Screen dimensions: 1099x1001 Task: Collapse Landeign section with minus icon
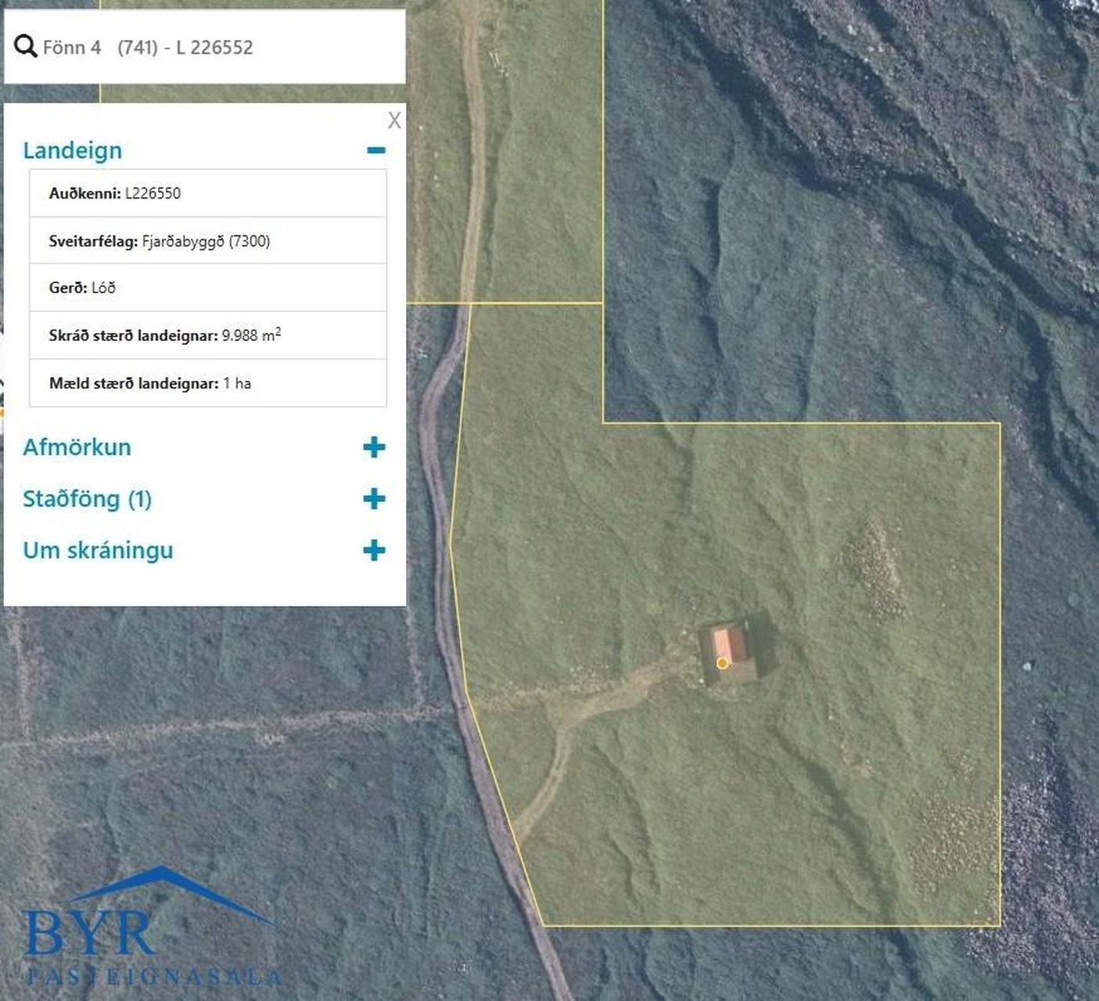(376, 150)
